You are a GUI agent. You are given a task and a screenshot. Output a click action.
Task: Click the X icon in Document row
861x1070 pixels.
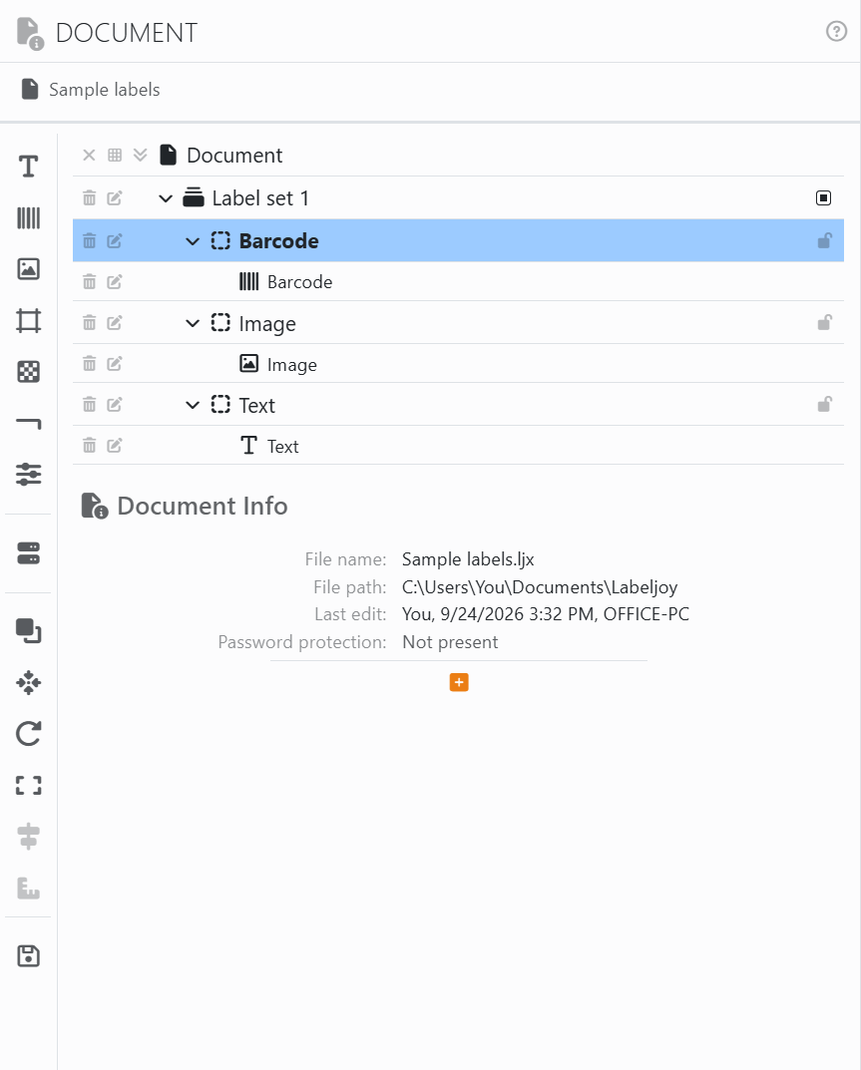pyautogui.click(x=89, y=155)
